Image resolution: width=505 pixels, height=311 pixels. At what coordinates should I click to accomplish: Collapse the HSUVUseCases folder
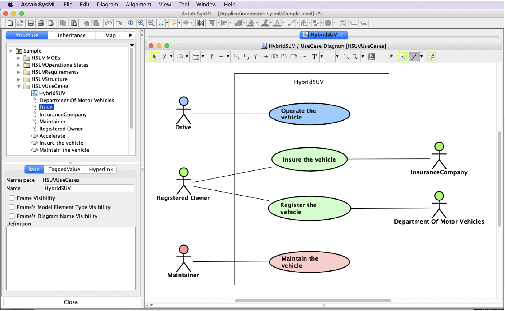[19, 86]
